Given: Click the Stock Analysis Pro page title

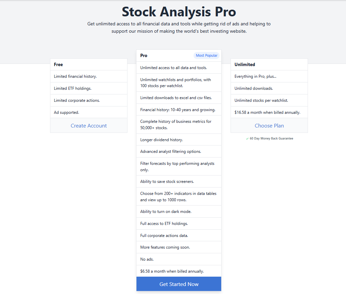Looking at the screenshot, I should point(179,12).
